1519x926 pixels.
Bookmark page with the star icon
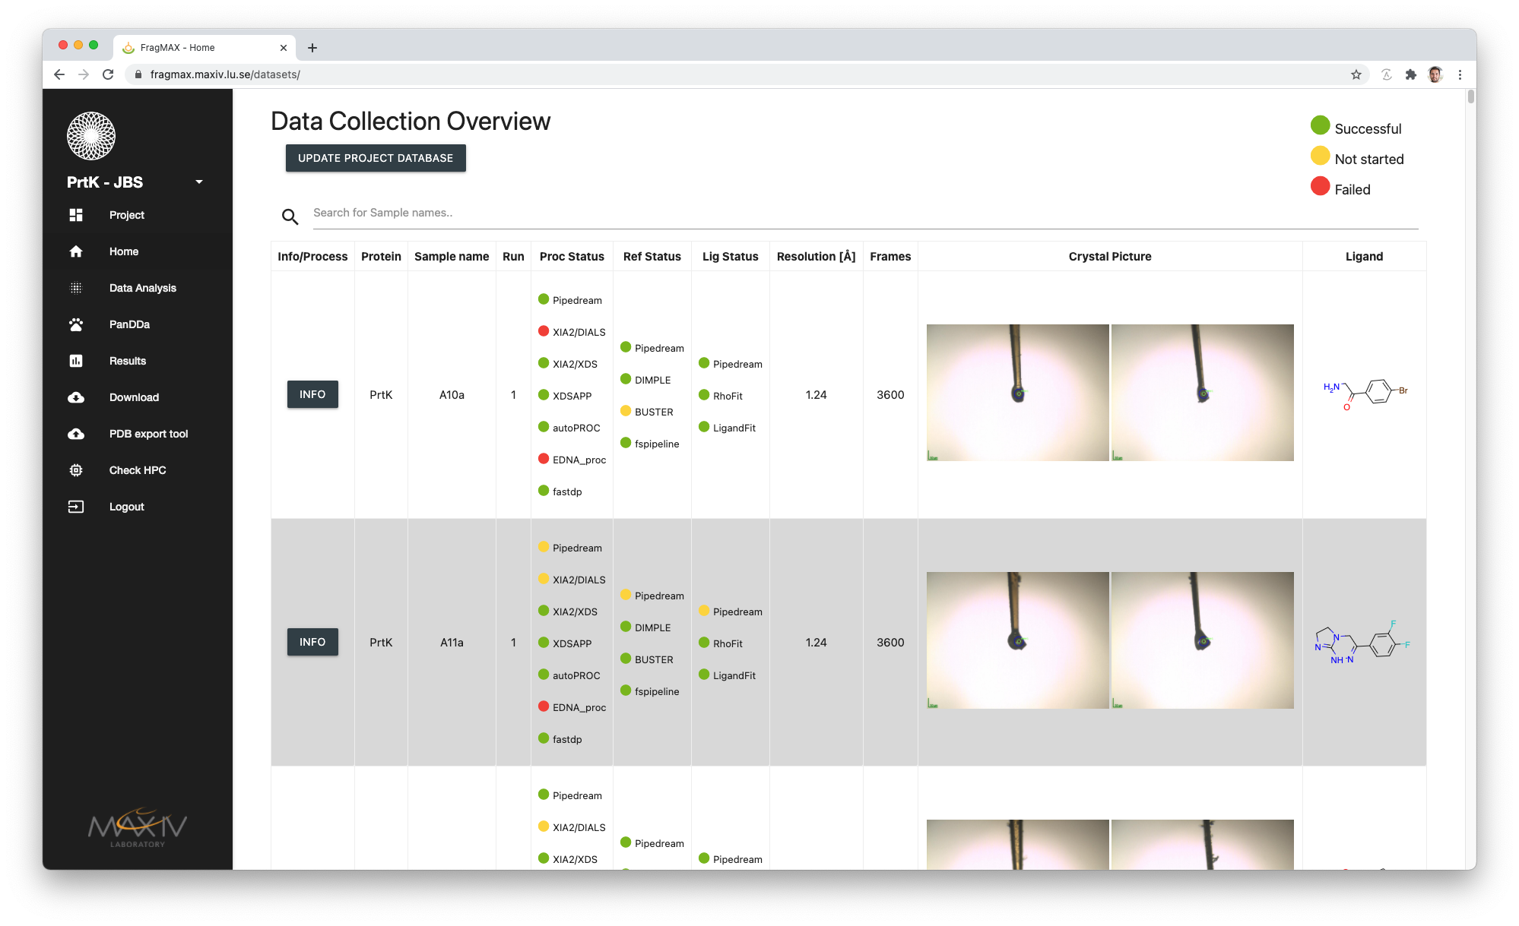pyautogui.click(x=1356, y=74)
